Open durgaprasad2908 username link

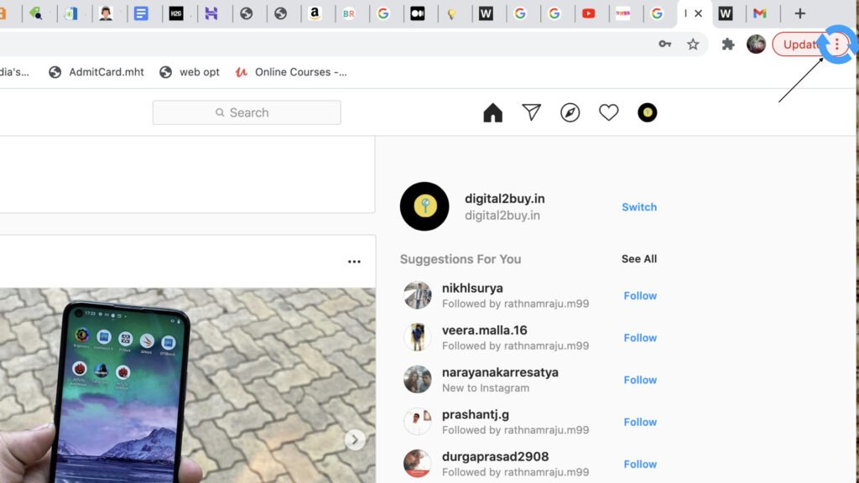[x=495, y=457]
